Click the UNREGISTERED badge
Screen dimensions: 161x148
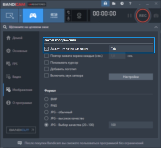[x=37, y=4]
